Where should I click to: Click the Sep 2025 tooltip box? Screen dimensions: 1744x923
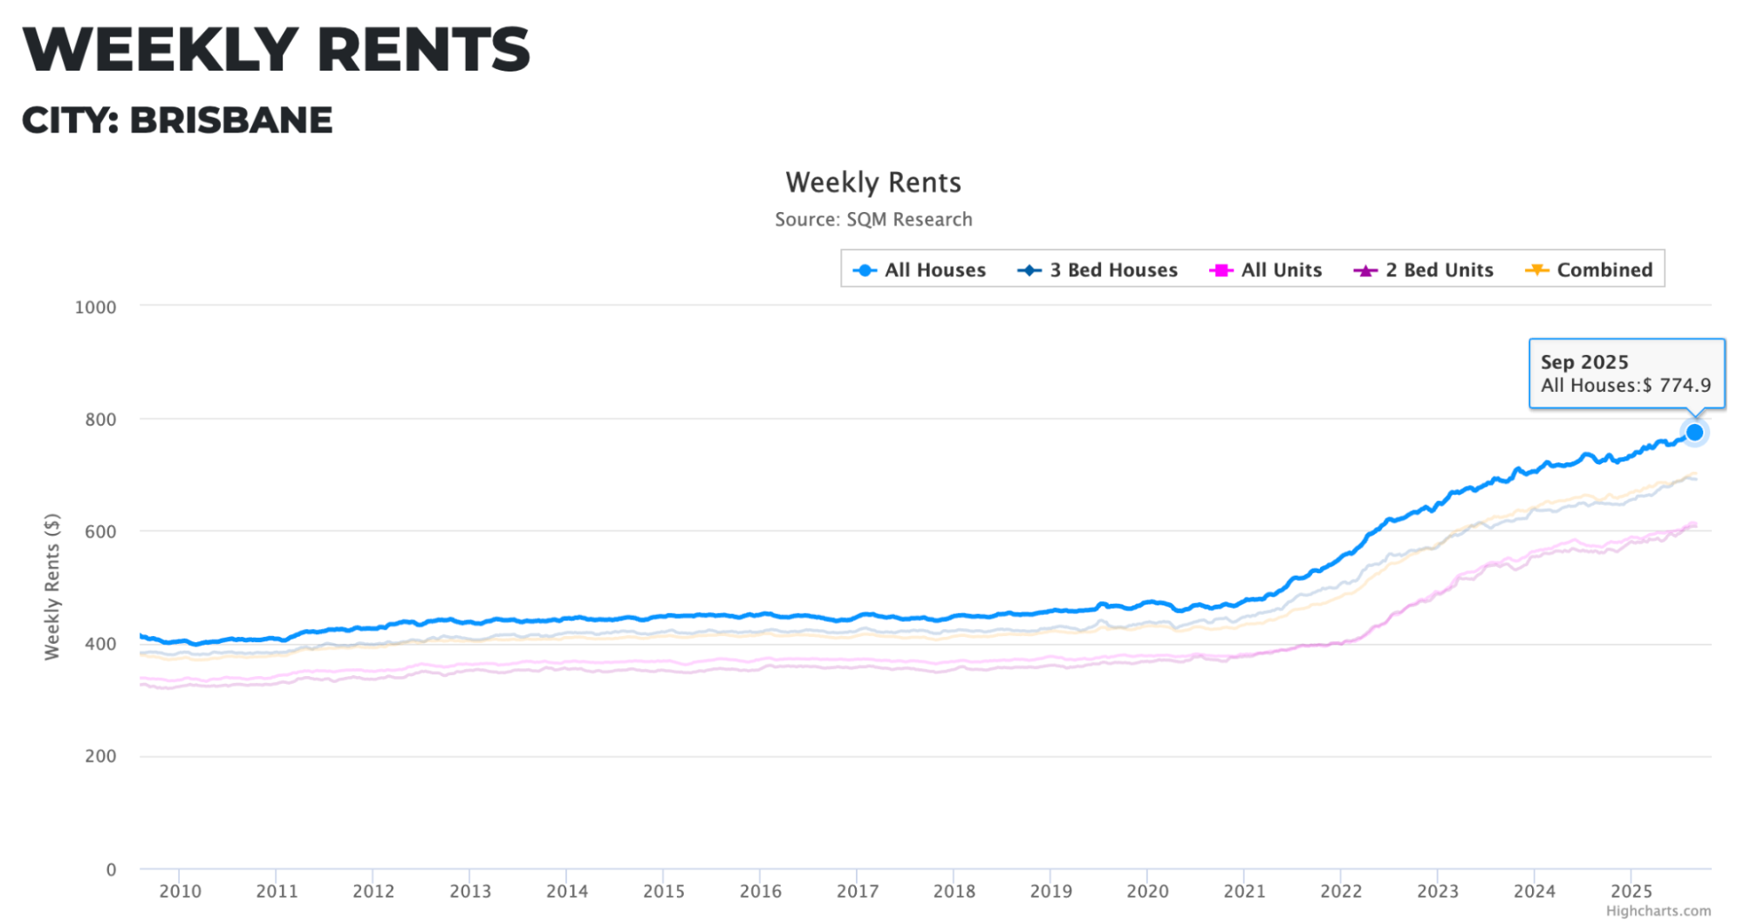coord(1626,373)
